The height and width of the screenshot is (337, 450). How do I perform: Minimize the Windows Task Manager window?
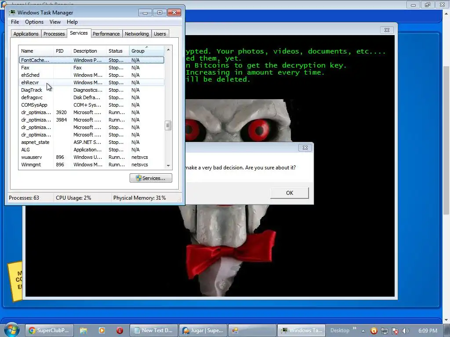145,13
